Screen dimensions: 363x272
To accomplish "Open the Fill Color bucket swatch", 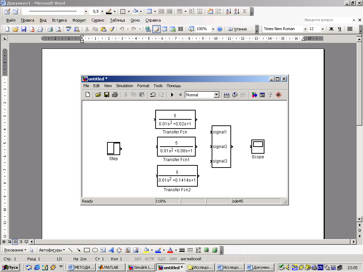I will point(146,250).
